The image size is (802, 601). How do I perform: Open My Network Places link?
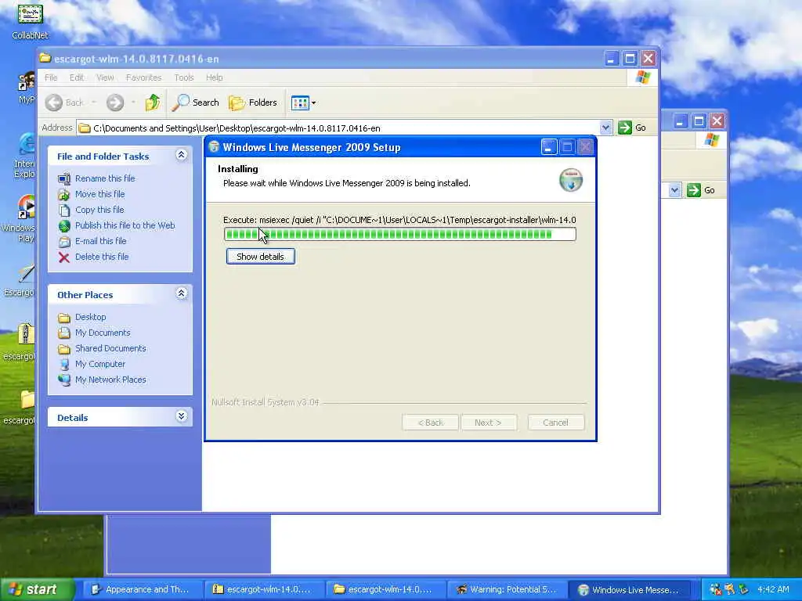click(110, 380)
